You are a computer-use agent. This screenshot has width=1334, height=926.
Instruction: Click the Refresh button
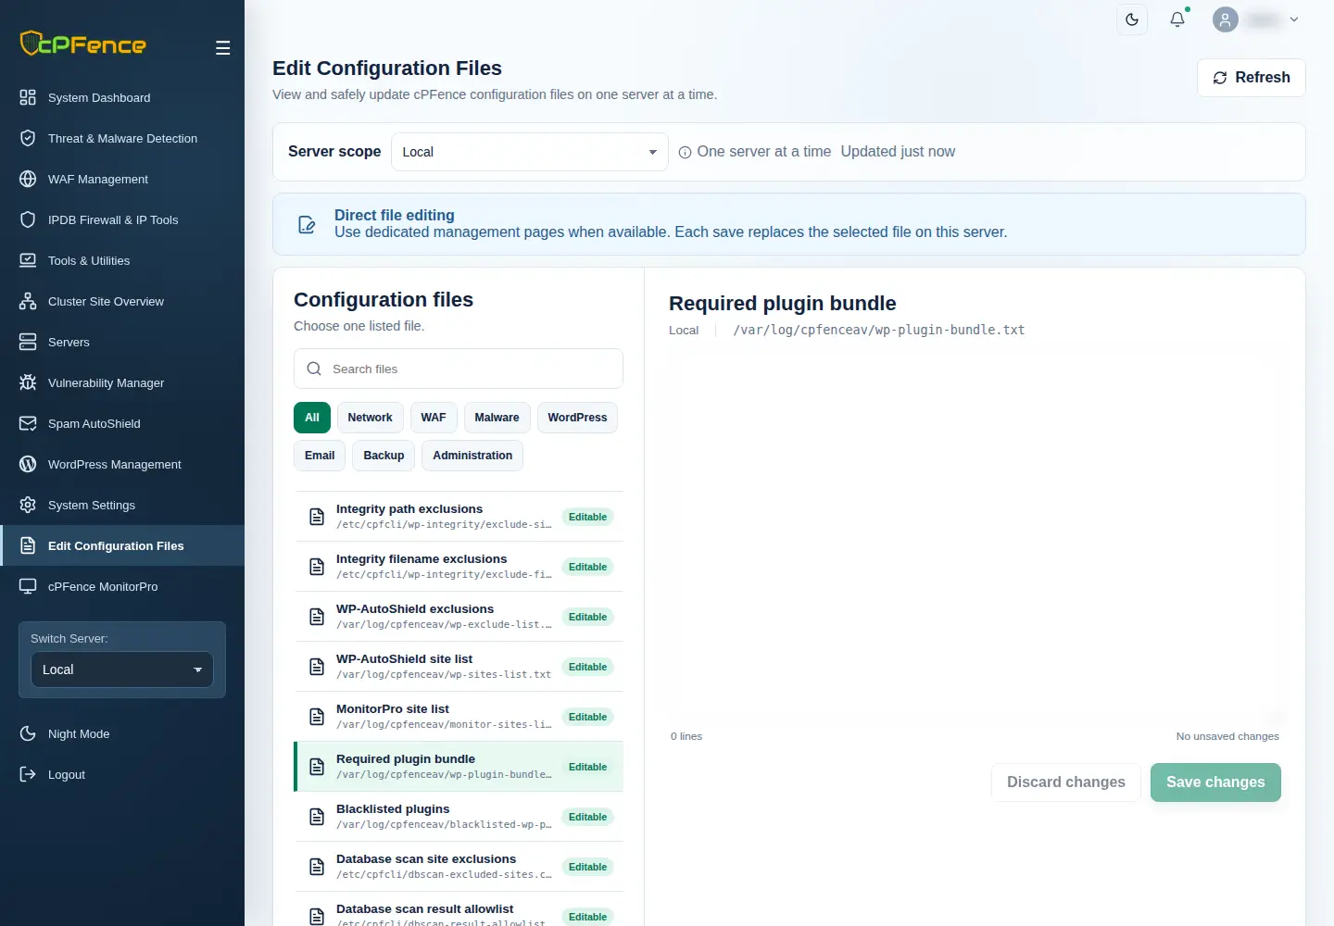[1252, 78]
